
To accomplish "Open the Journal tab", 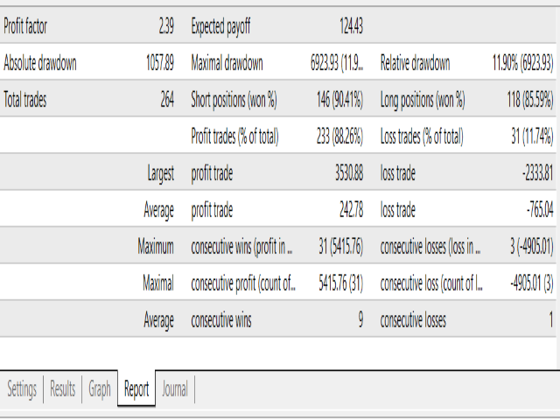I will click(175, 389).
